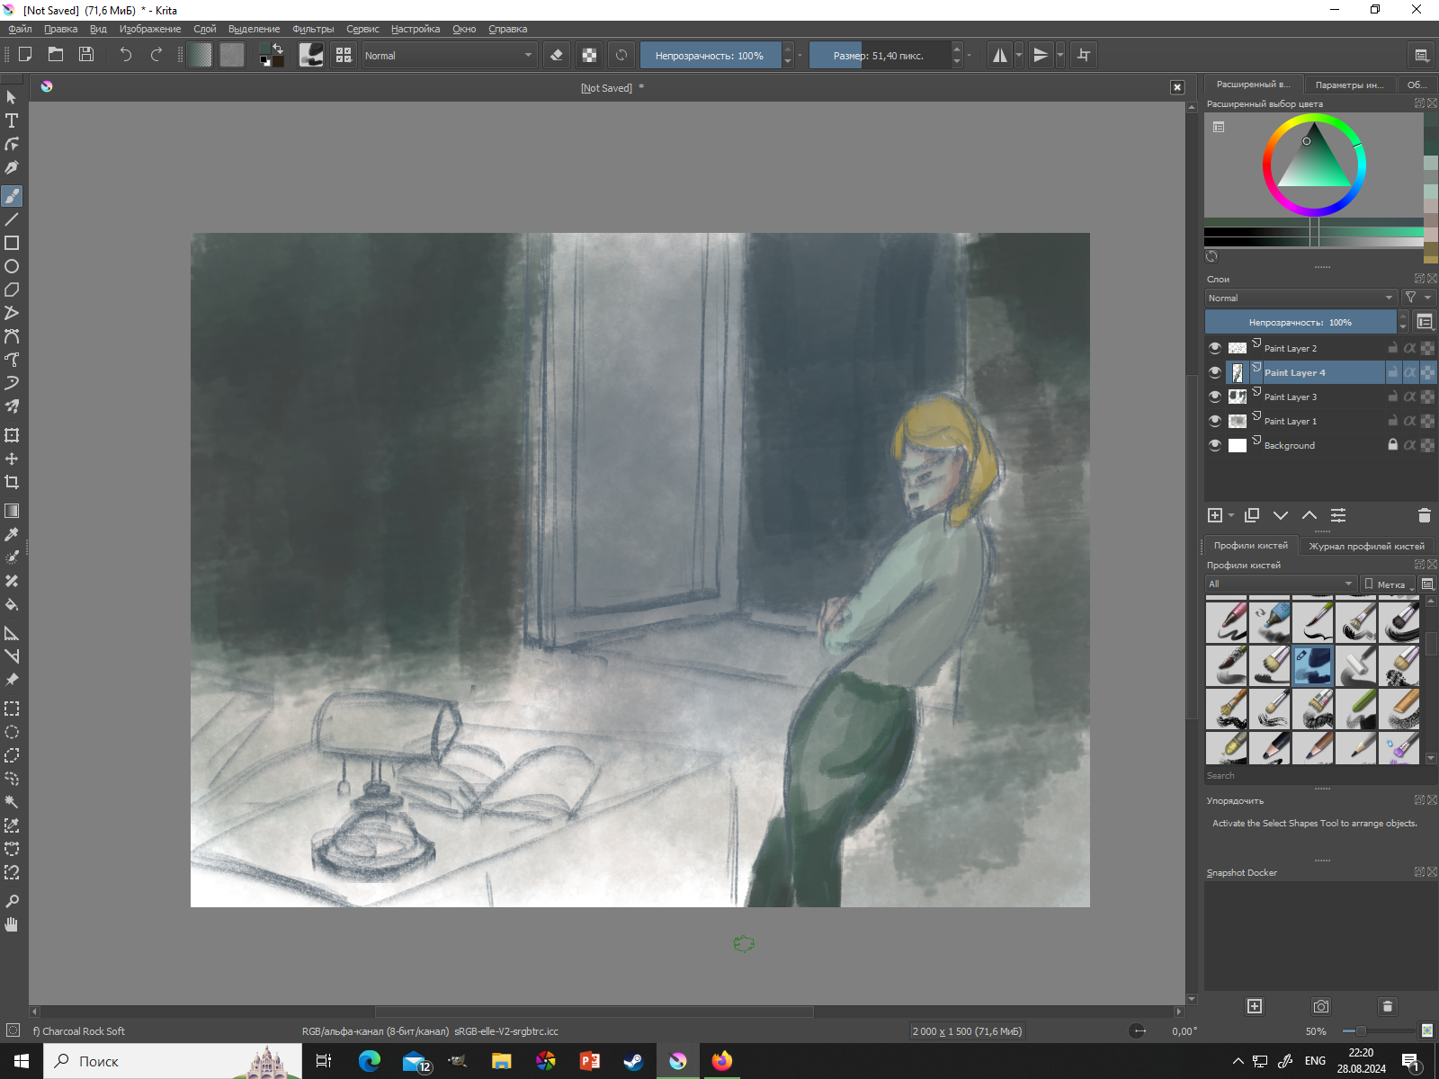Toggle eraser mode in toolbar

tap(557, 55)
